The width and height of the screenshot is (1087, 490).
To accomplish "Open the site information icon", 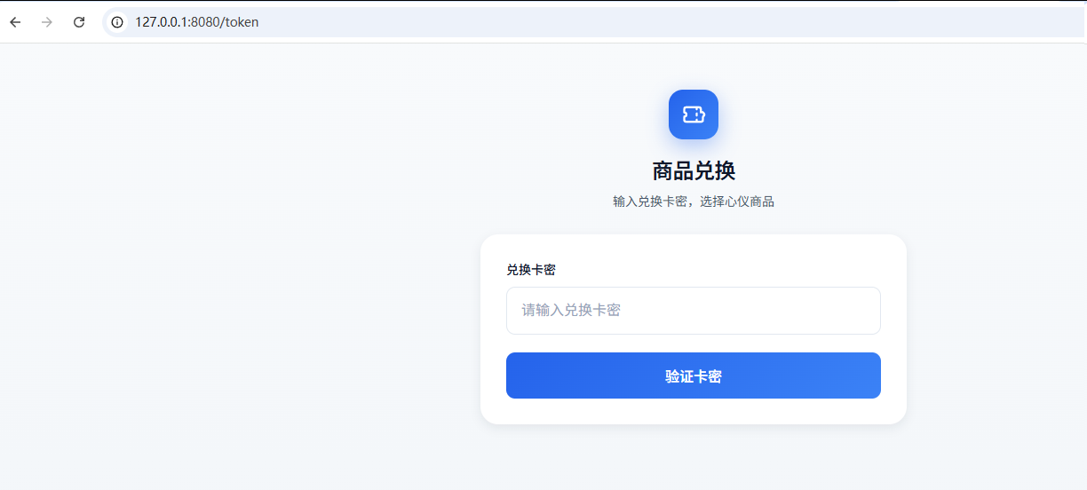I will click(x=117, y=22).
